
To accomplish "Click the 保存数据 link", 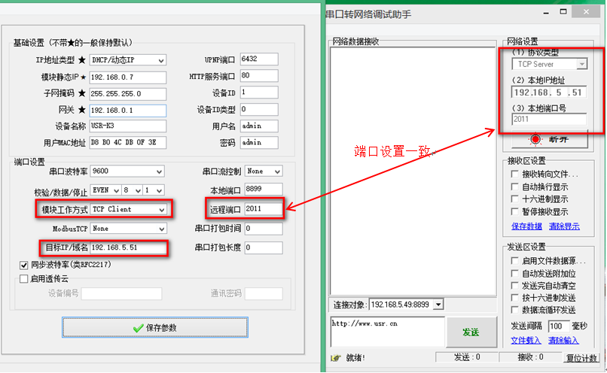I will pyautogui.click(x=526, y=226).
